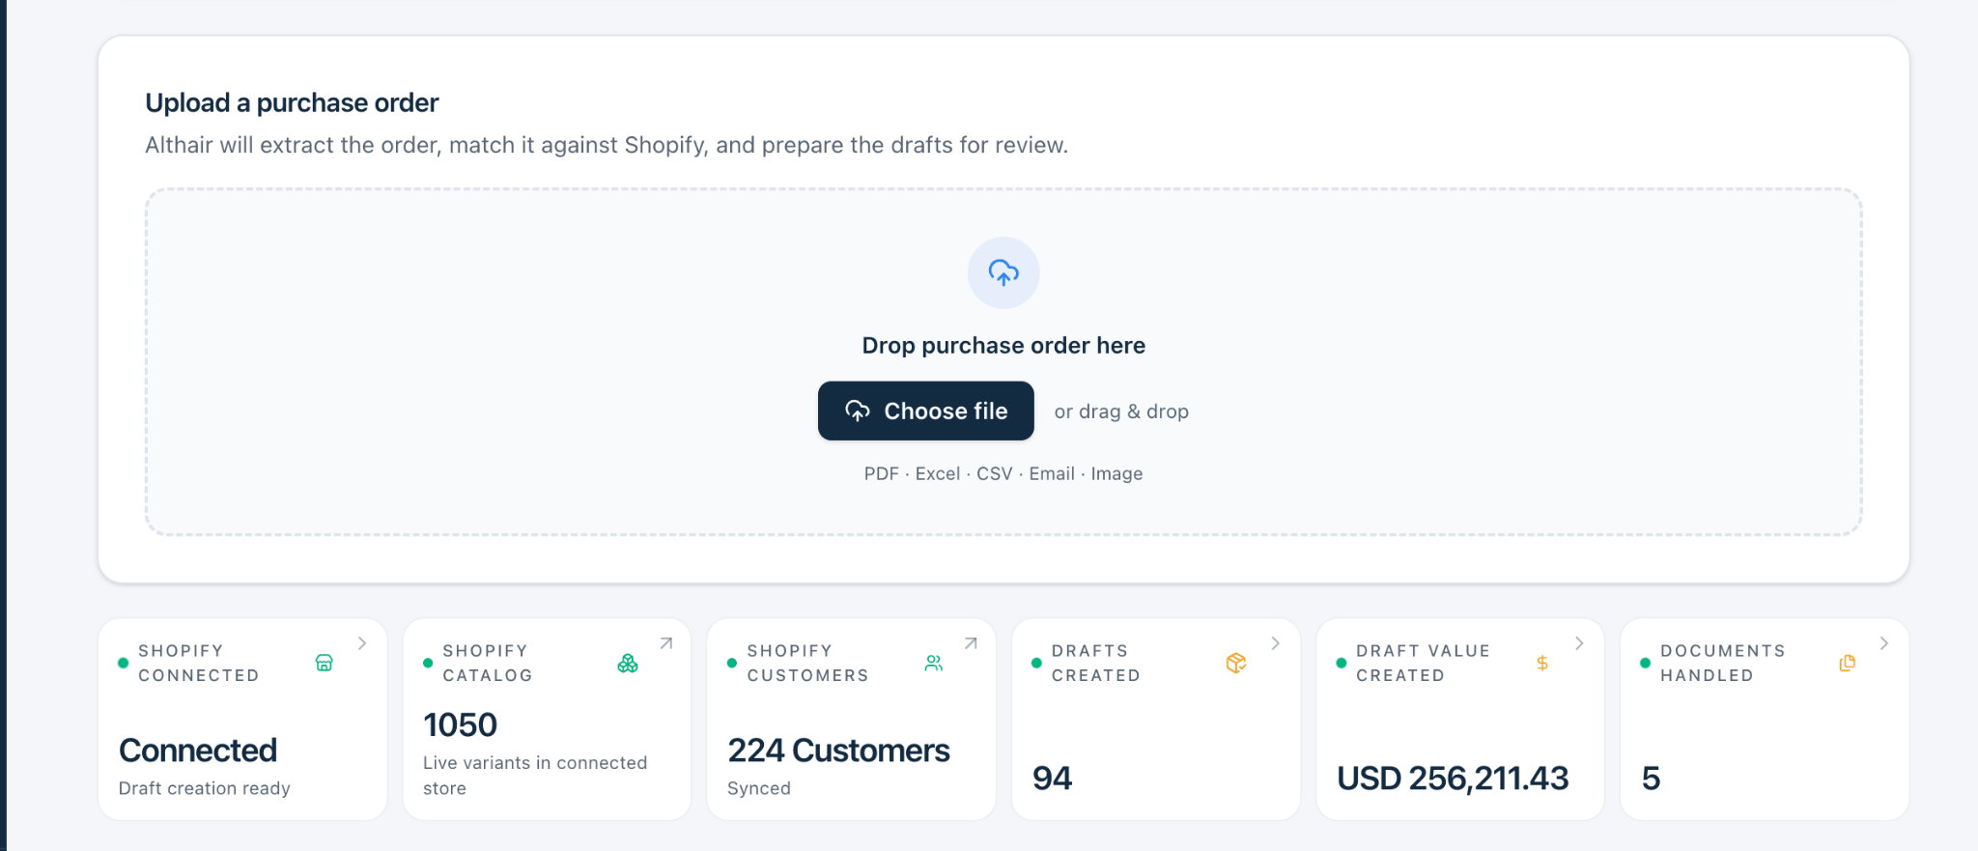Expand Draft Value Created card chevron
1978x851 pixels.
pyautogui.click(x=1580, y=643)
